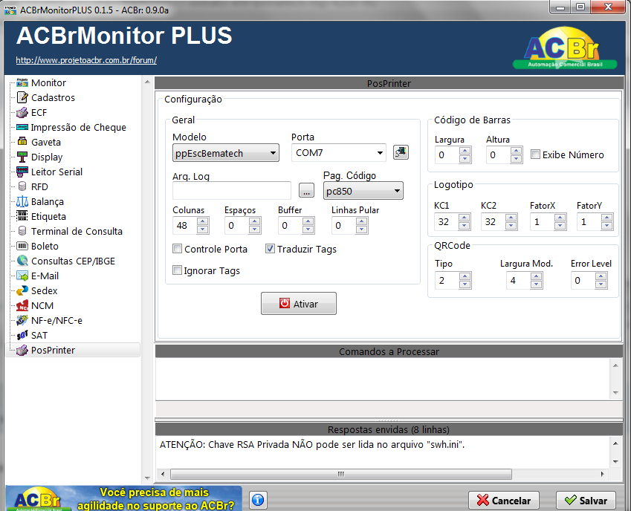Click the Salvar button
The width and height of the screenshot is (631, 511).
pyautogui.click(x=586, y=501)
